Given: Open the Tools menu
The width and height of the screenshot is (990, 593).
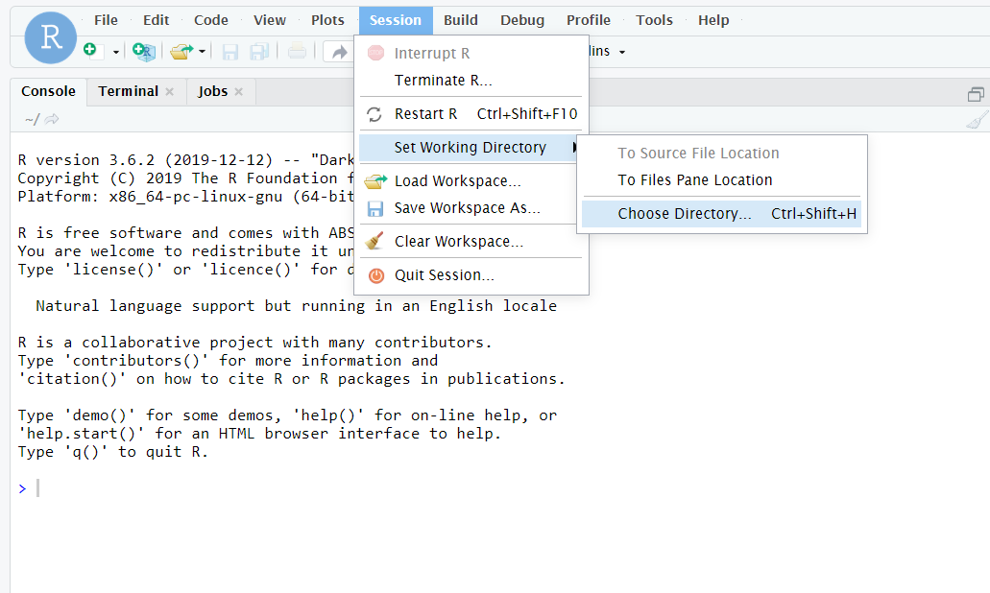Looking at the screenshot, I should 654,20.
